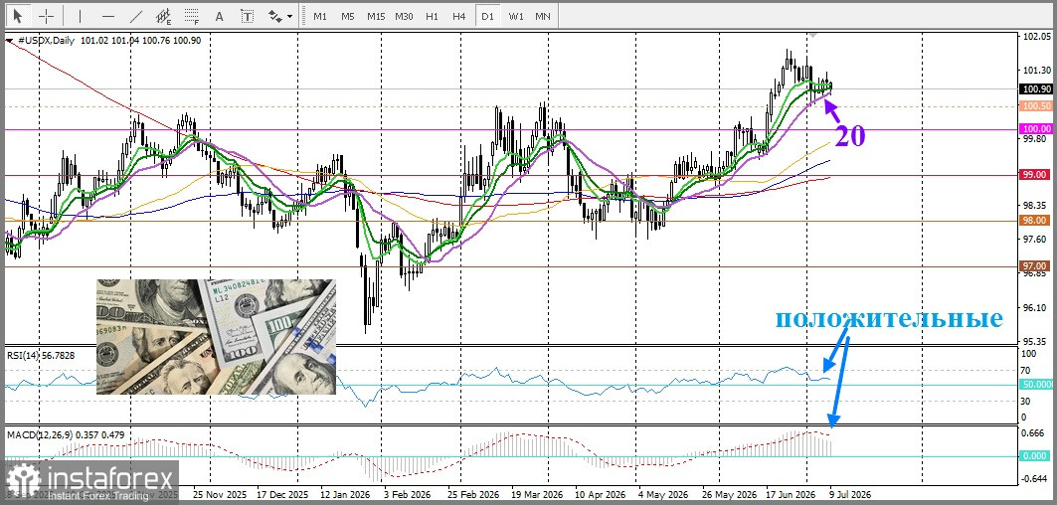The height and width of the screenshot is (505, 1057).
Task: Click the brown 97.00 price label
Action: pyautogui.click(x=1037, y=265)
